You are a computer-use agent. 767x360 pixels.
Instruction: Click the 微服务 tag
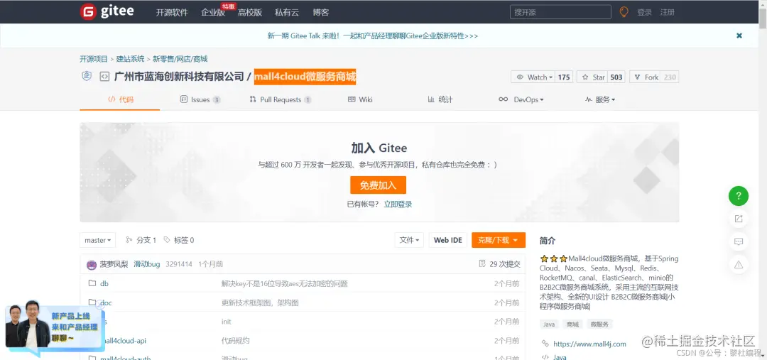[599, 324]
